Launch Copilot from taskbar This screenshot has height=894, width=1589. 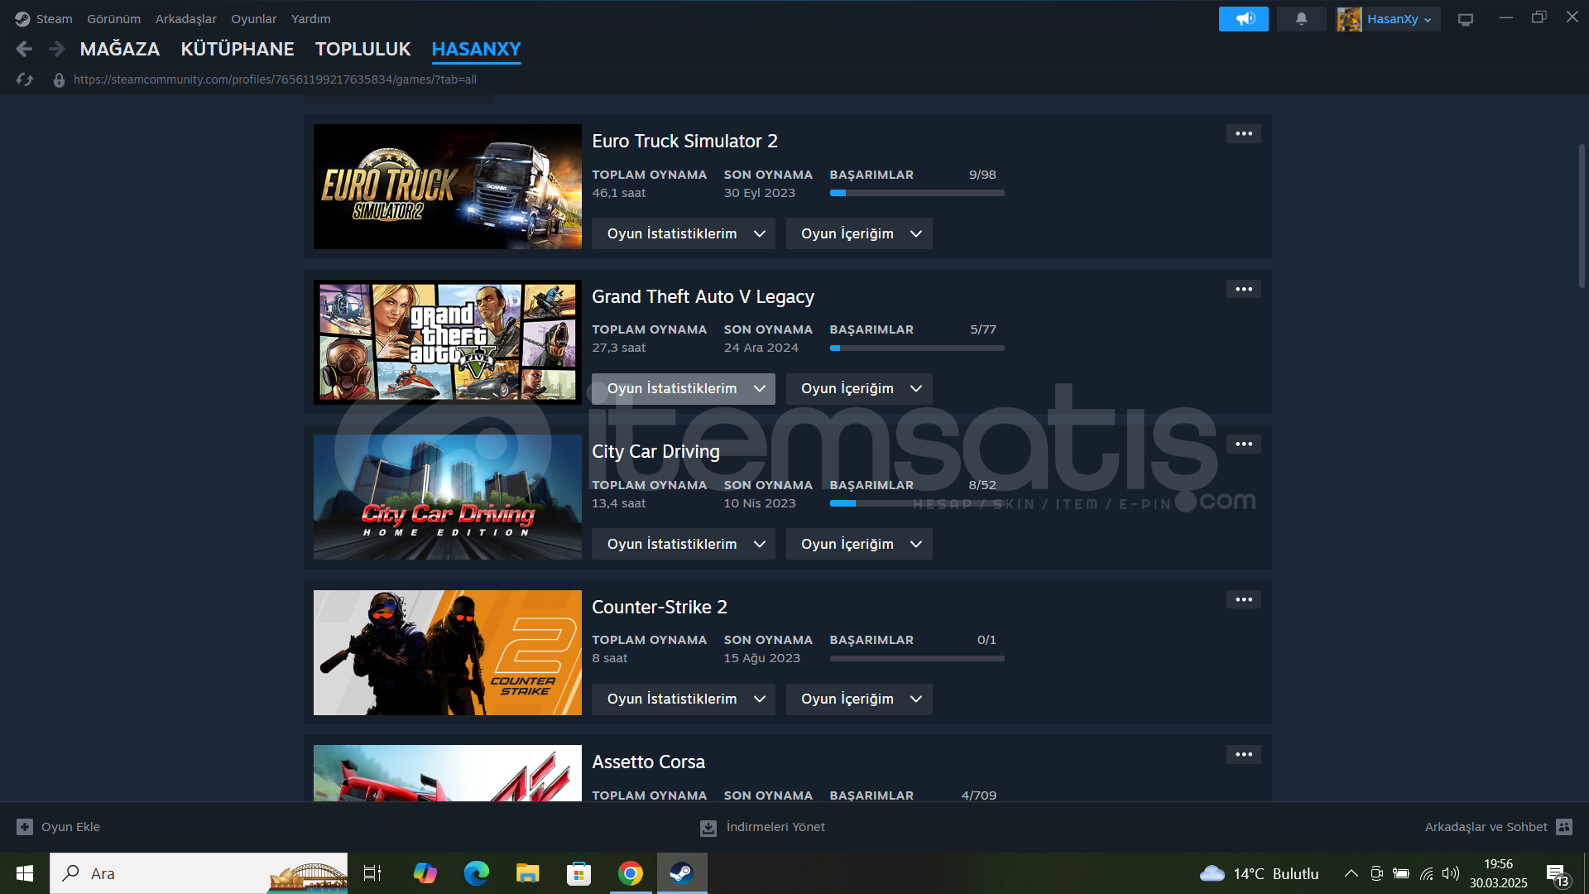click(425, 873)
